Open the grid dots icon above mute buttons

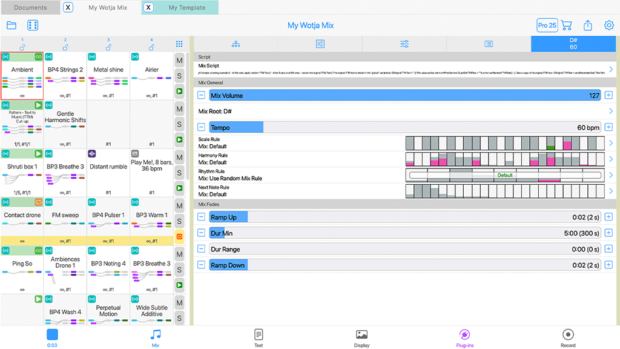pos(179,44)
